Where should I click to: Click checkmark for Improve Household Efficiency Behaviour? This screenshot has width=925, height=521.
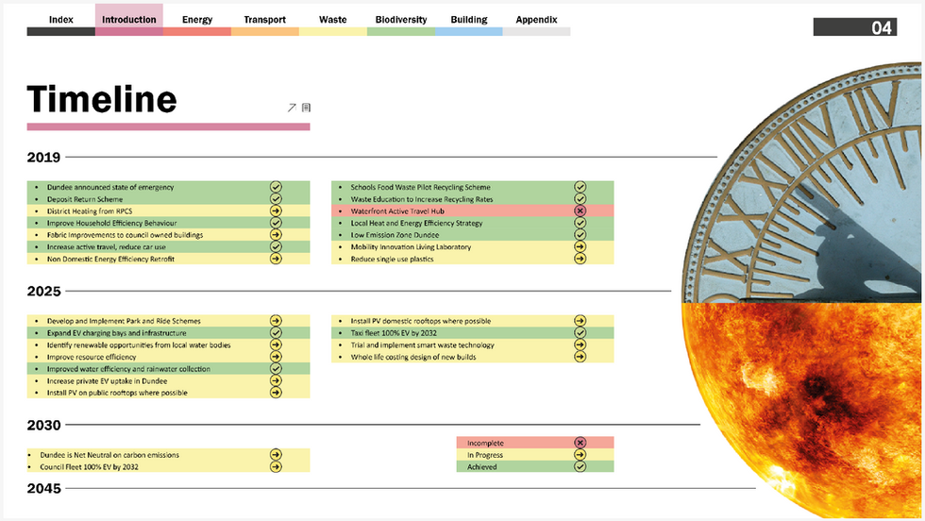pyautogui.click(x=276, y=223)
